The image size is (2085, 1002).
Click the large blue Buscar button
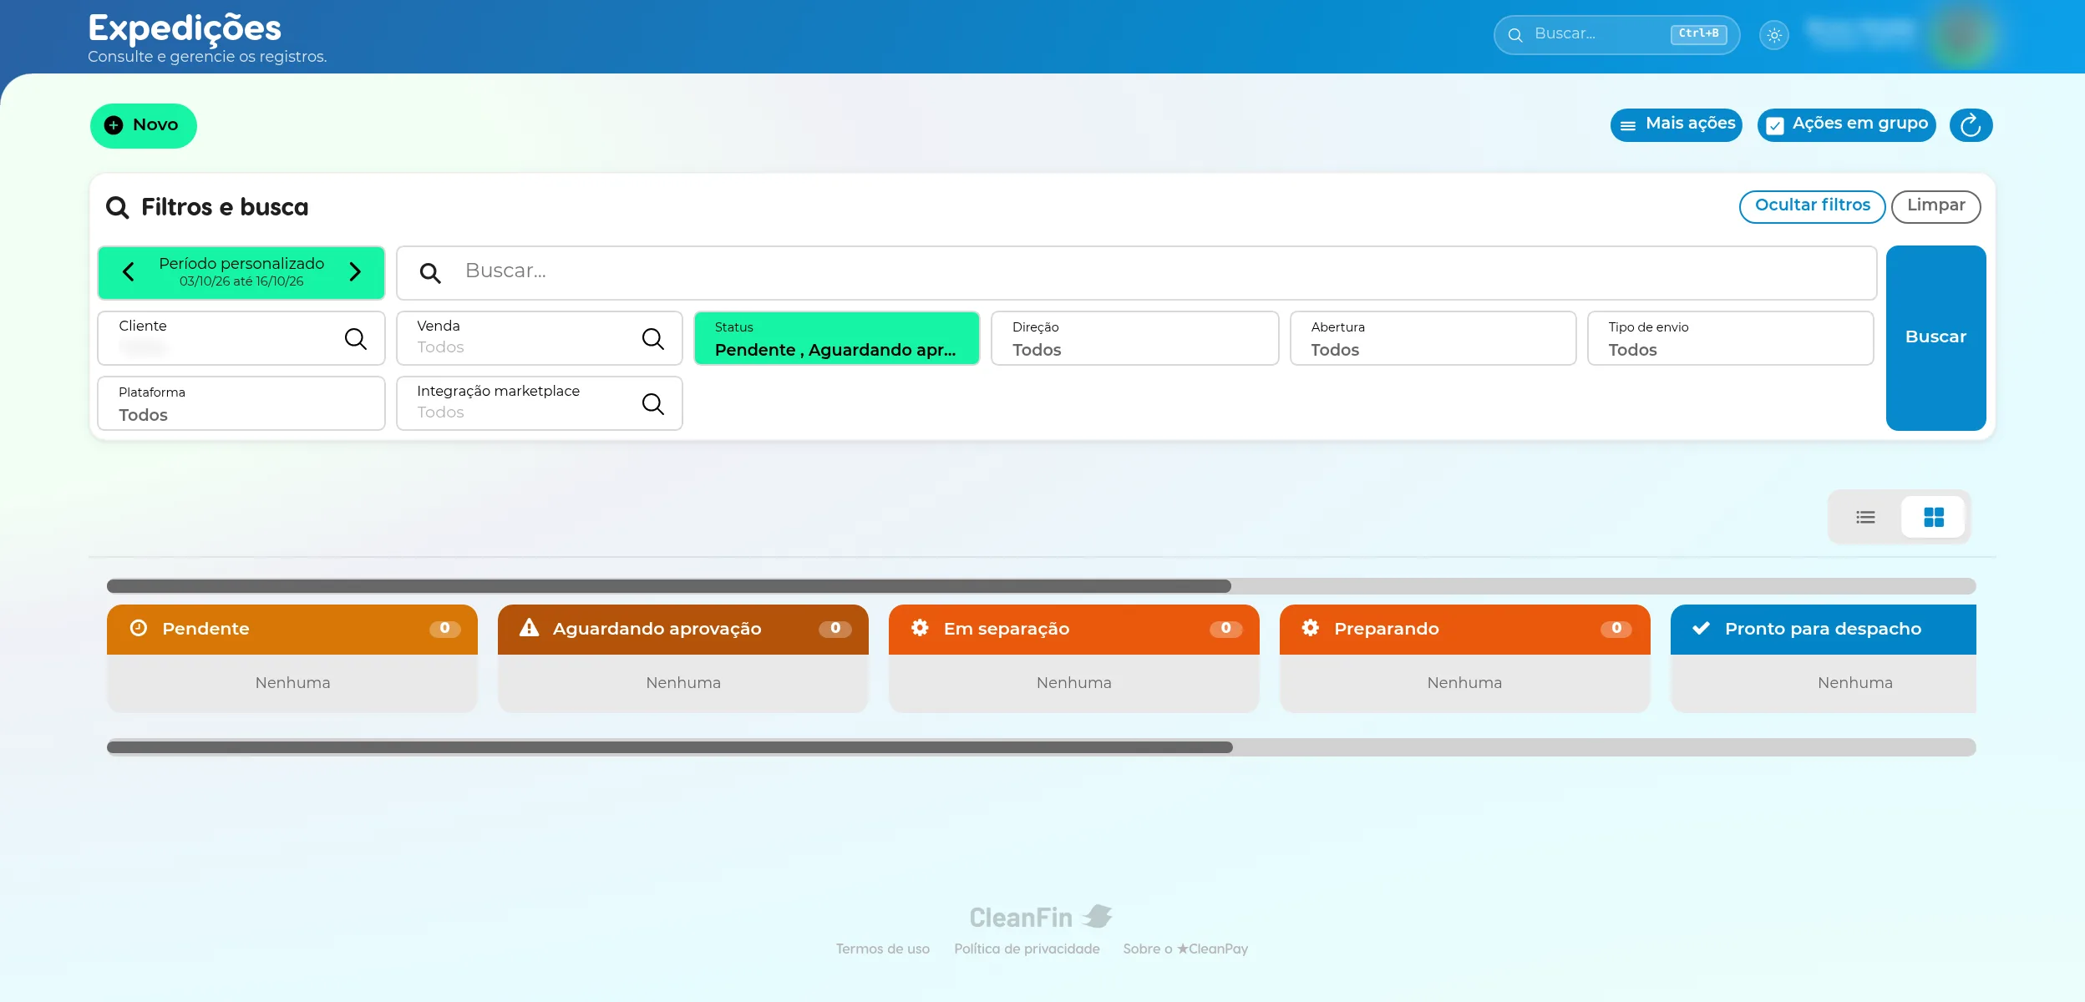[x=1935, y=338]
